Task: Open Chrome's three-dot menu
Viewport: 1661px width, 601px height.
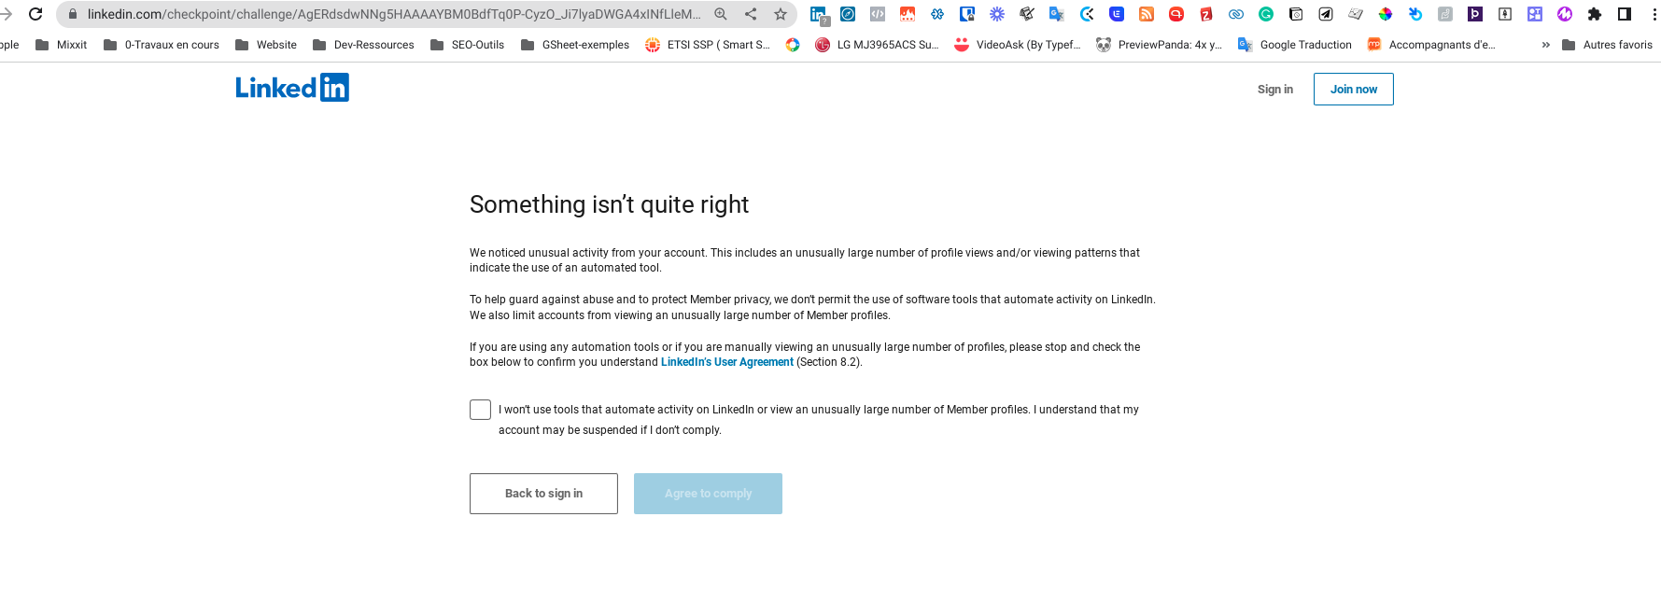Action: pos(1654,14)
